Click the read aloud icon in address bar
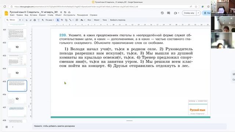The height and width of the screenshot is (132, 235). click(x=191, y=7)
